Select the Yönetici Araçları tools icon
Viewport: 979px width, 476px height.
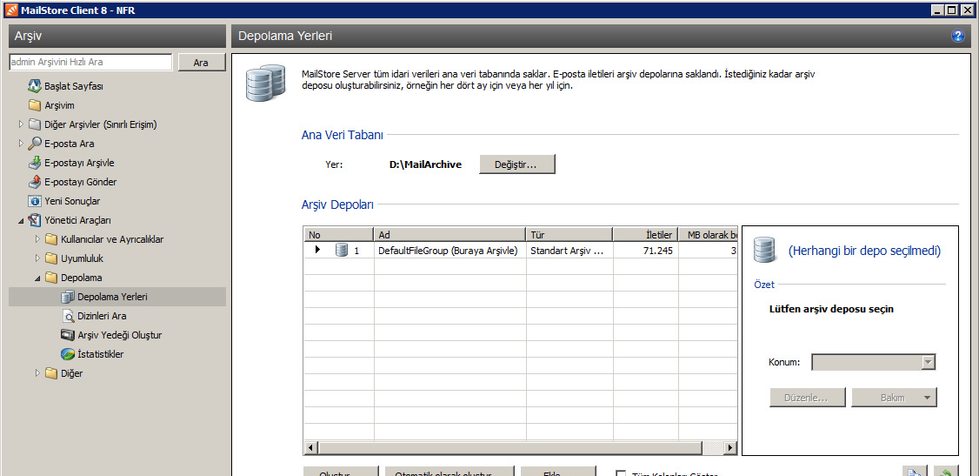click(35, 220)
